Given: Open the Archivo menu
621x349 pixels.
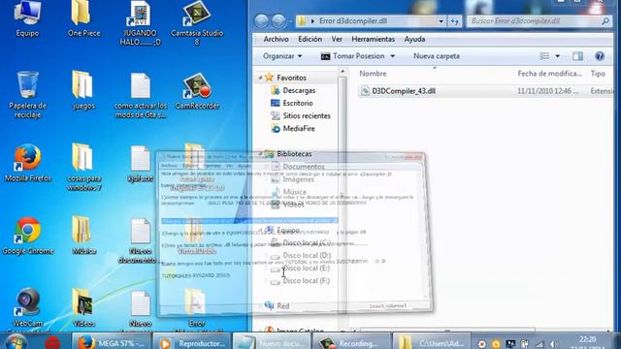Looking at the screenshot, I should [x=276, y=39].
